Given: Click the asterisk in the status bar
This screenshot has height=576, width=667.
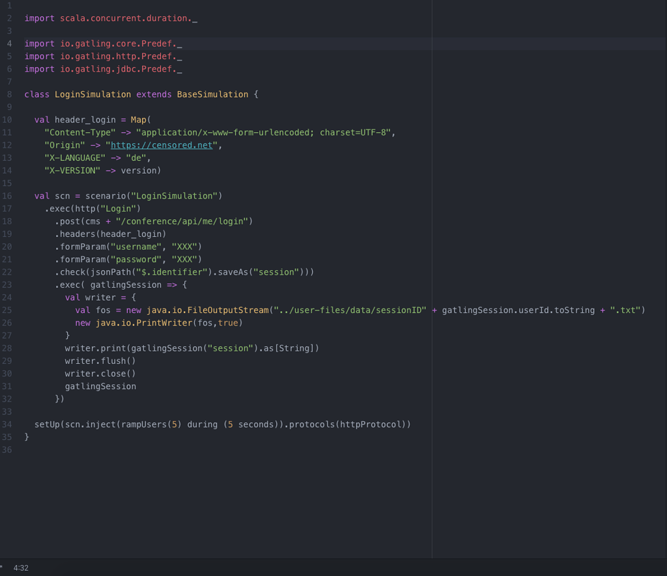Looking at the screenshot, I should pyautogui.click(x=3, y=567).
